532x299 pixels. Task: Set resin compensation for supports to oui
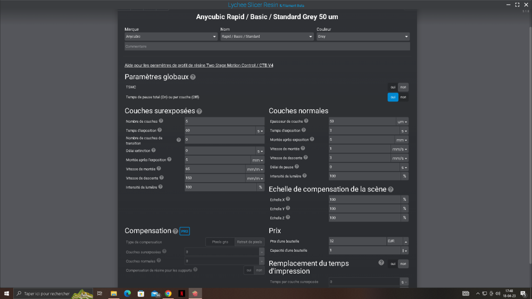click(x=248, y=270)
